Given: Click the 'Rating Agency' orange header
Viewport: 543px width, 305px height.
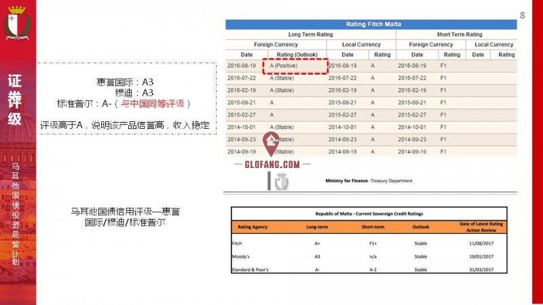Looking at the screenshot, I should coord(252,227).
